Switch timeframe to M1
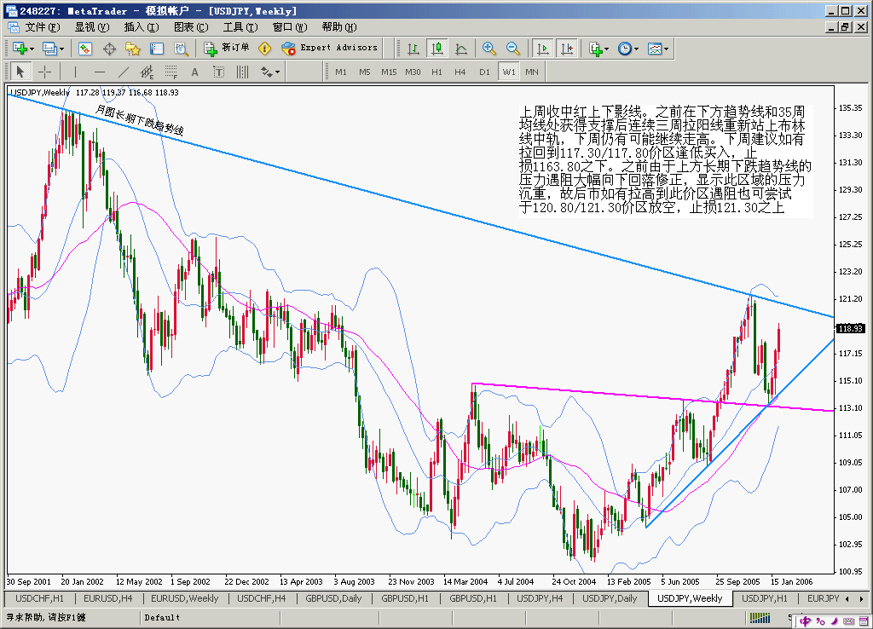 point(341,72)
